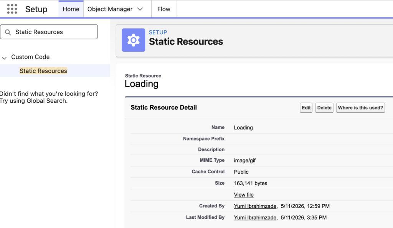This screenshot has height=228, width=393.
Task: Click the Static Resources page title
Action: pos(186,41)
